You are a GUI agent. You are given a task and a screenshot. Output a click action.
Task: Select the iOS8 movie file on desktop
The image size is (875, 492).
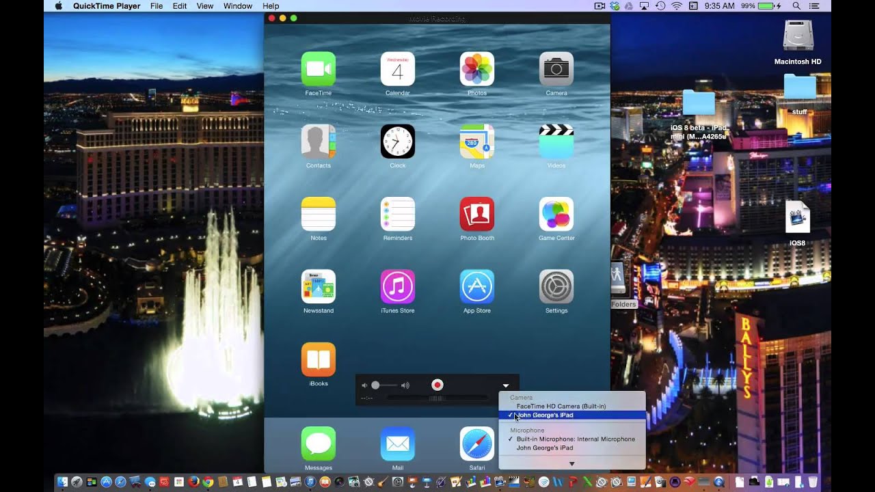[798, 217]
